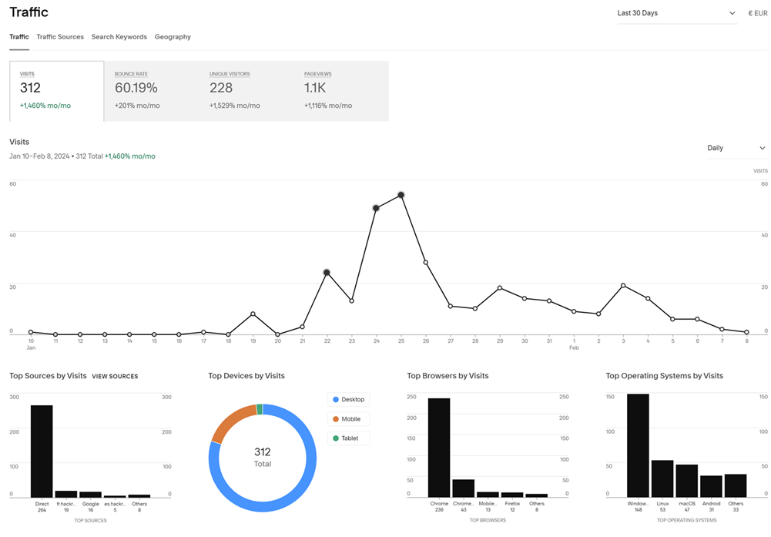The height and width of the screenshot is (537, 771).
Task: Click the VIEW SOURCES link
Action: coord(115,376)
